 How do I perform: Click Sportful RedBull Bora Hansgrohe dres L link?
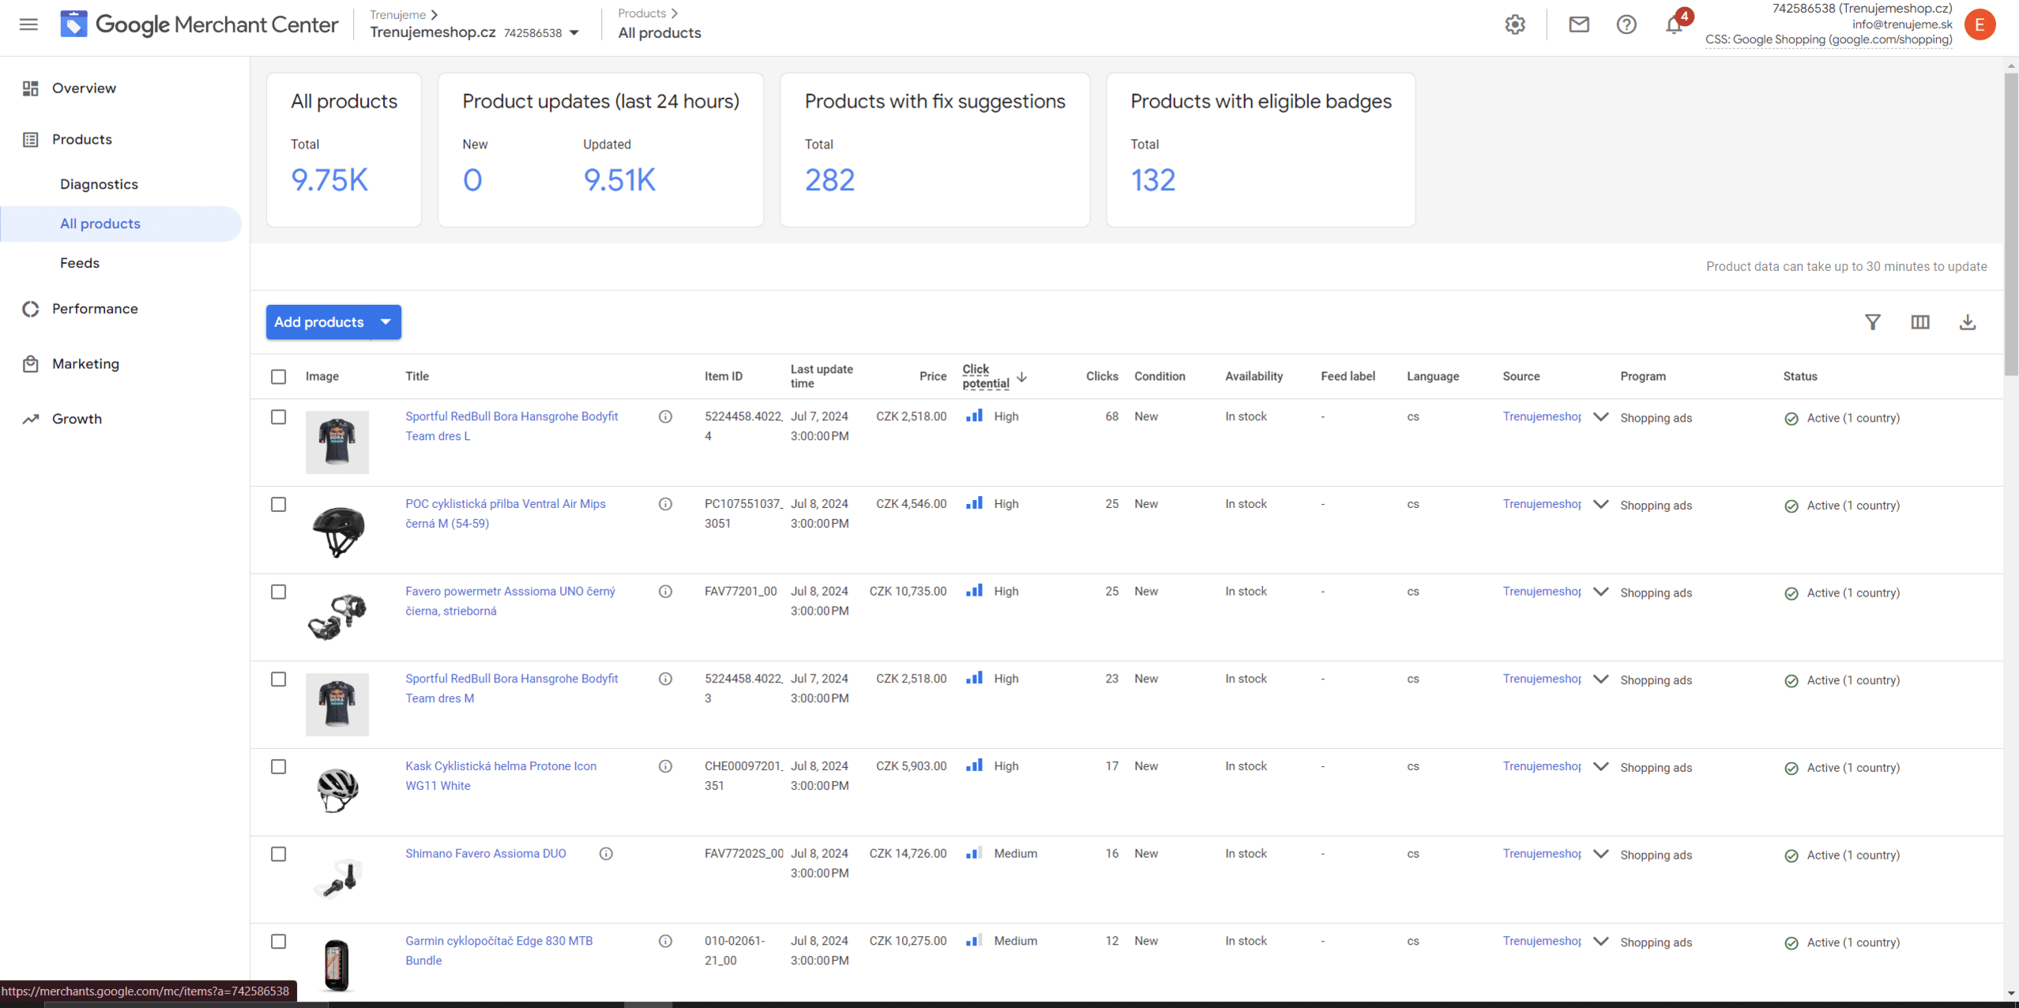(x=511, y=426)
